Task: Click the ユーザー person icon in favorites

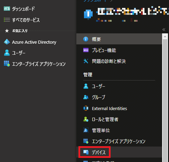Action: (x=7, y=53)
